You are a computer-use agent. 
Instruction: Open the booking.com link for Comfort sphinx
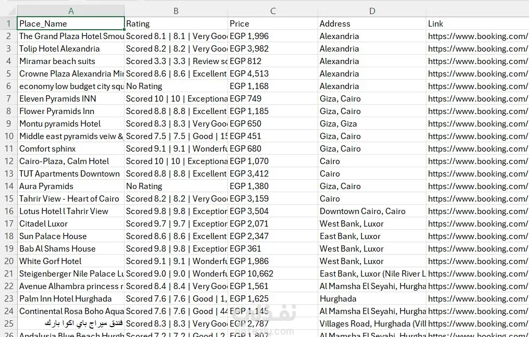[x=478, y=148]
